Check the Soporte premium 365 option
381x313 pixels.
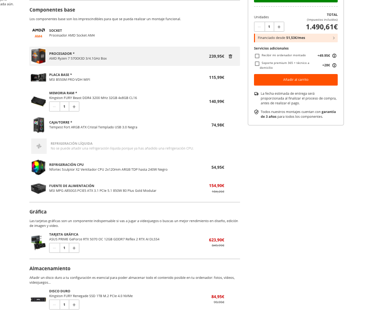tap(257, 63)
